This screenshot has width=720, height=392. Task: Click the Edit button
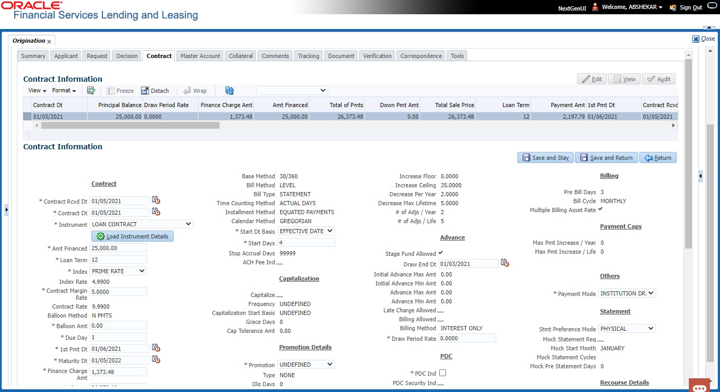coord(592,79)
